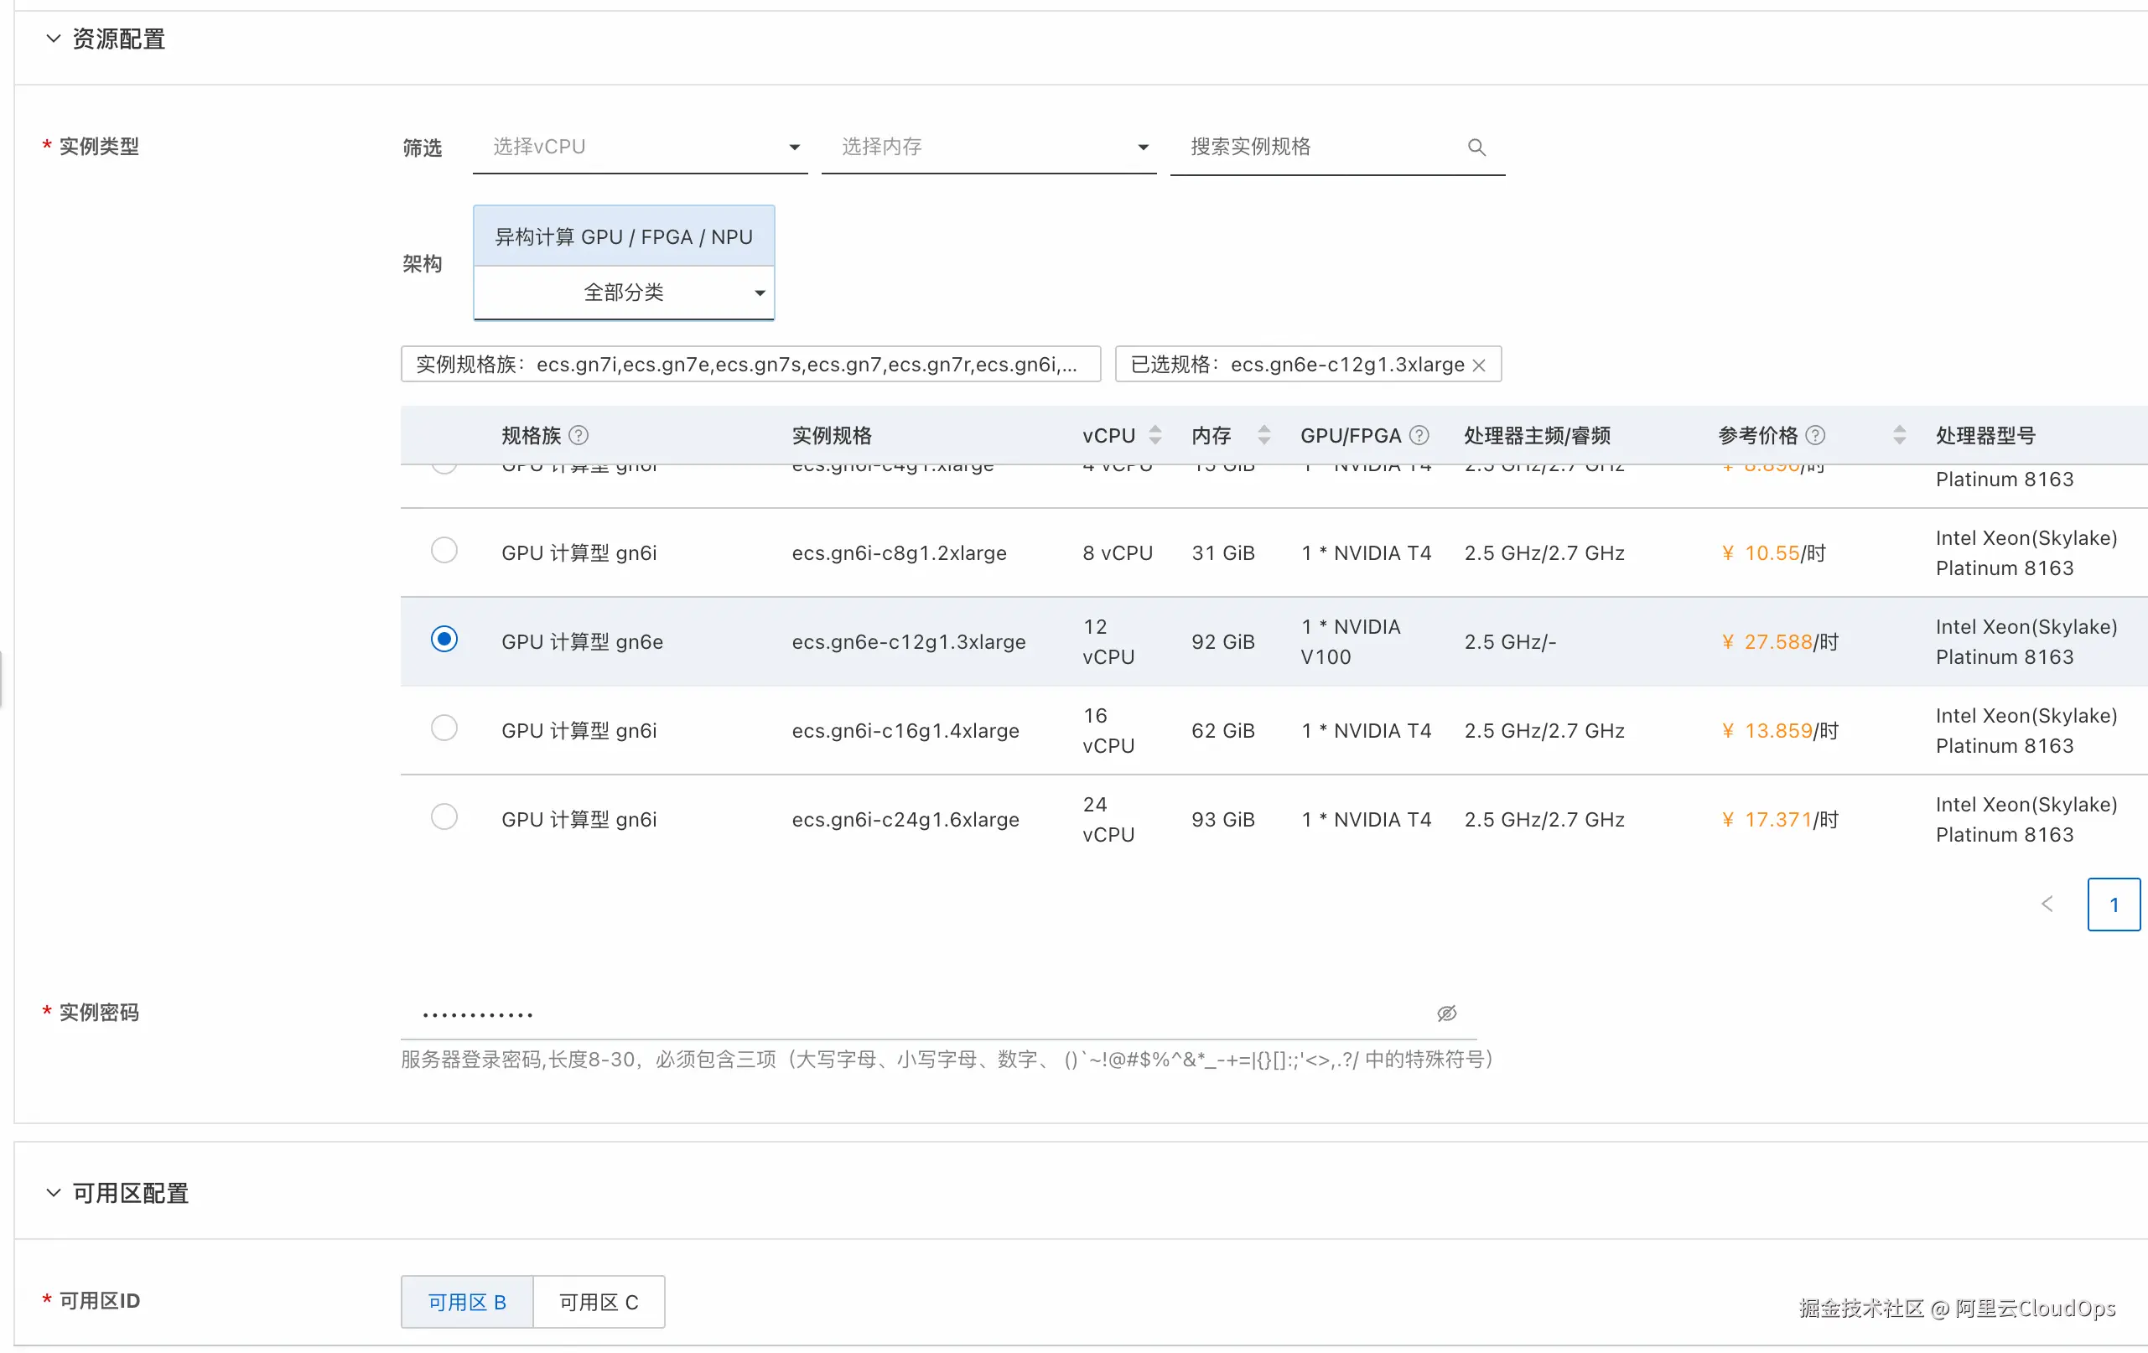This screenshot has height=1353, width=2148.
Task: Open the 全部分类 category dropdown
Action: [624, 293]
